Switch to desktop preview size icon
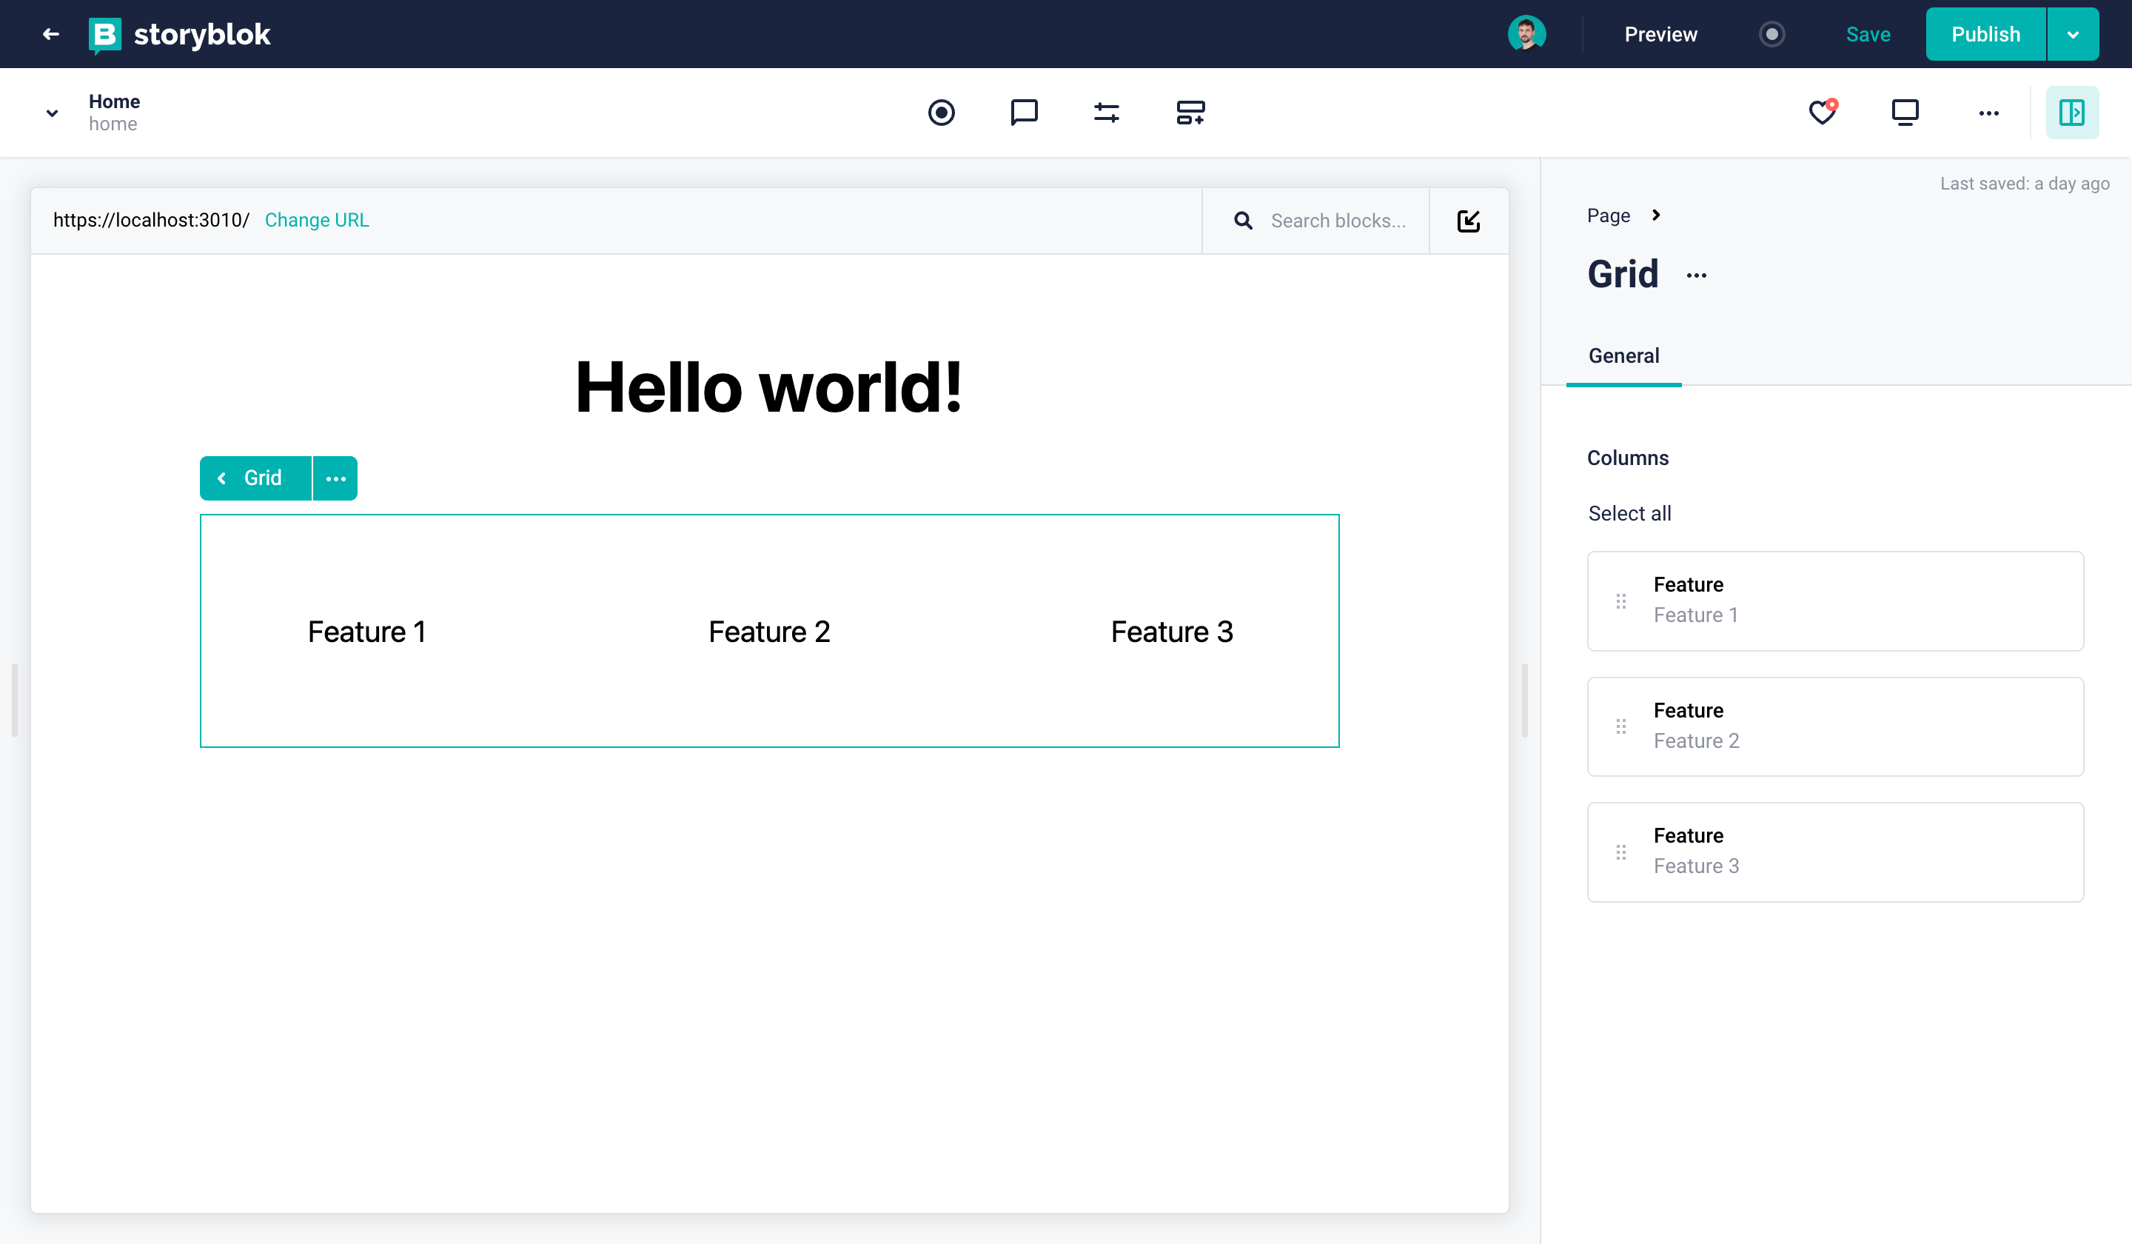The width and height of the screenshot is (2132, 1244). (x=1905, y=112)
